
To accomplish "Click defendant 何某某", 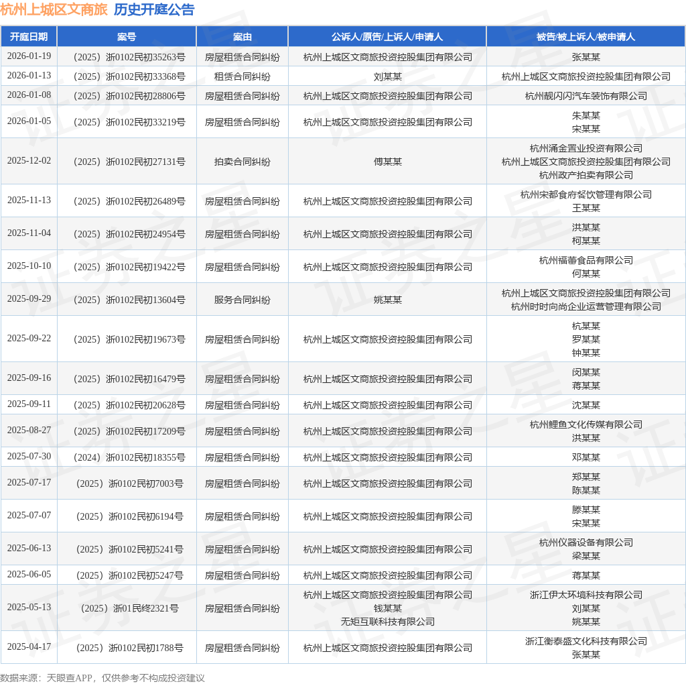I will pos(586,274).
